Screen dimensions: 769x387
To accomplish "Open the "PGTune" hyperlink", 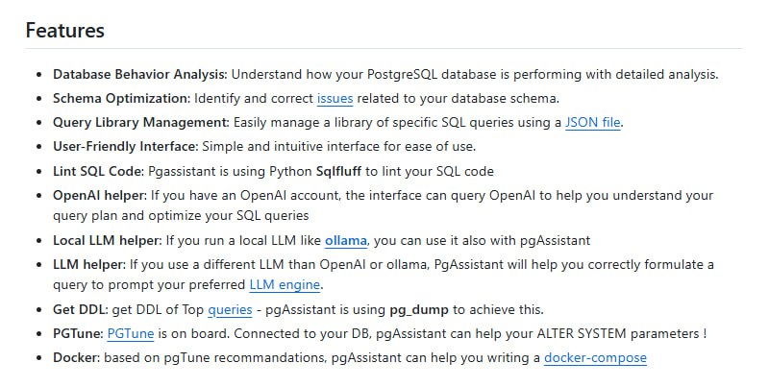I will point(130,333).
